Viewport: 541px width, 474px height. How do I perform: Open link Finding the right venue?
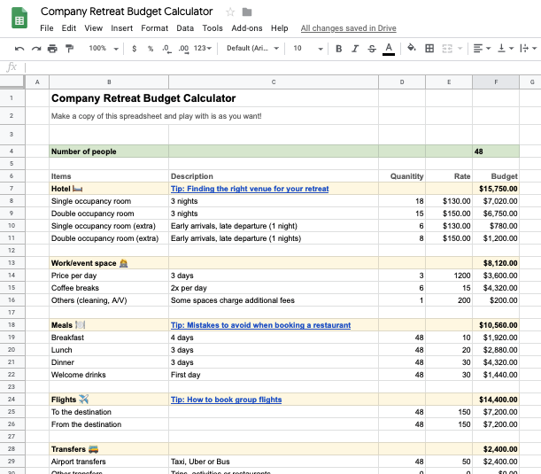click(250, 189)
